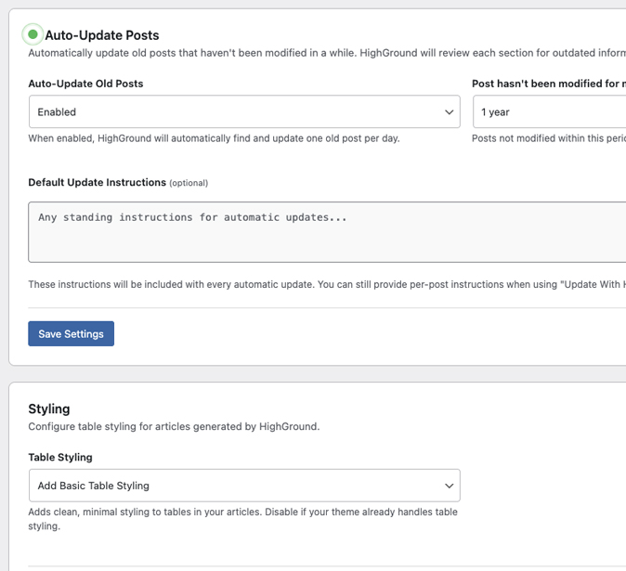Click the "Auto-Update Old Posts" field label

pos(85,84)
